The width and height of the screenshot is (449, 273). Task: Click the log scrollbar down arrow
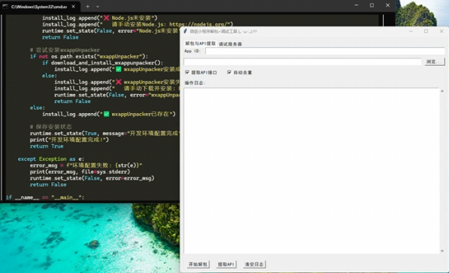(442, 251)
